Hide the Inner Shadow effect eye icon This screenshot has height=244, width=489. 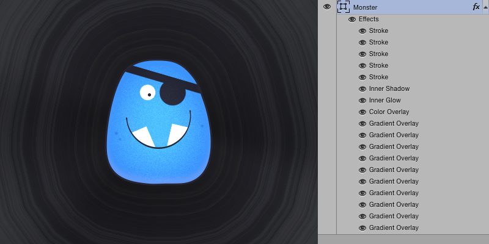(x=362, y=89)
